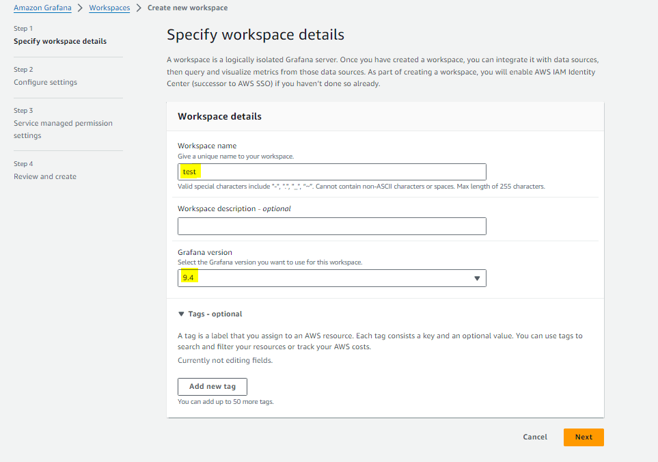This screenshot has height=462, width=658.
Task: Click into the Workspace description text box
Action: [331, 226]
